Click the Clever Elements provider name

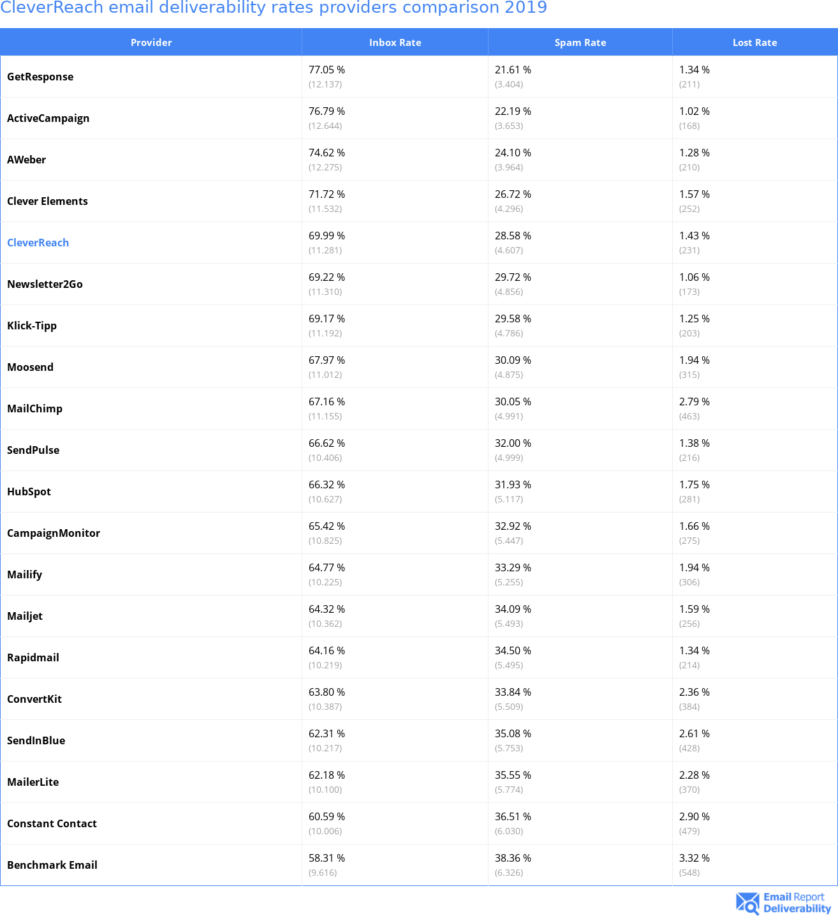click(x=47, y=201)
